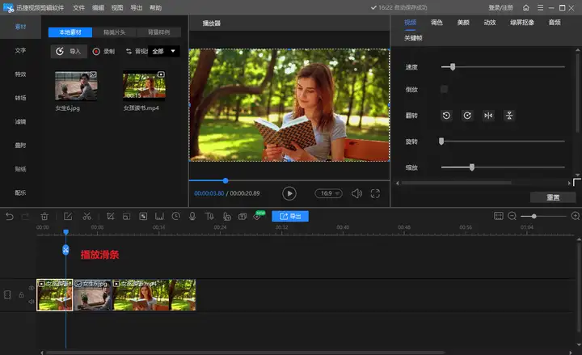Open the 转场 sidebar section
The image size is (582, 355).
[20, 98]
